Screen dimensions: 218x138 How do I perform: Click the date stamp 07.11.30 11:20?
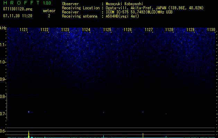pos(18,16)
